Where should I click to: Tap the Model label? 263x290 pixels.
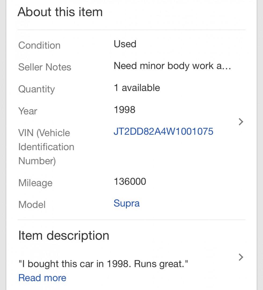pos(32,205)
